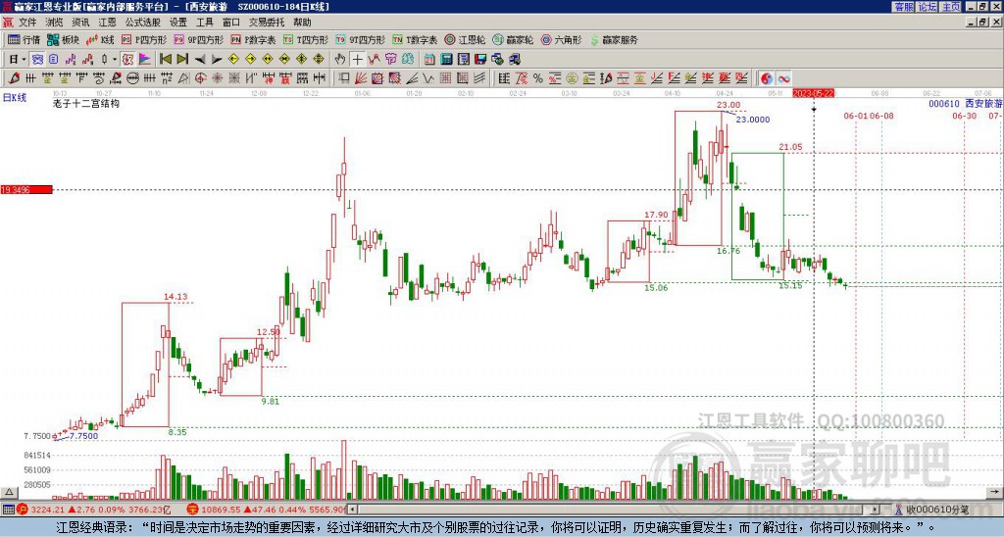
Task: Select the zigzag wave line tool
Action: click(428, 78)
